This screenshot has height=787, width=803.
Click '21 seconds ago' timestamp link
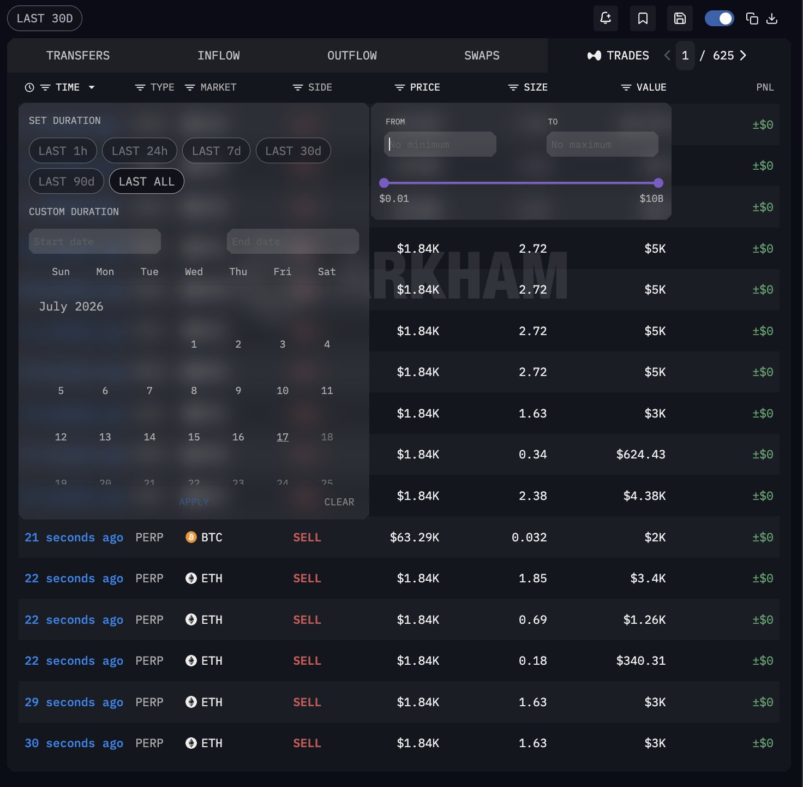(x=74, y=538)
